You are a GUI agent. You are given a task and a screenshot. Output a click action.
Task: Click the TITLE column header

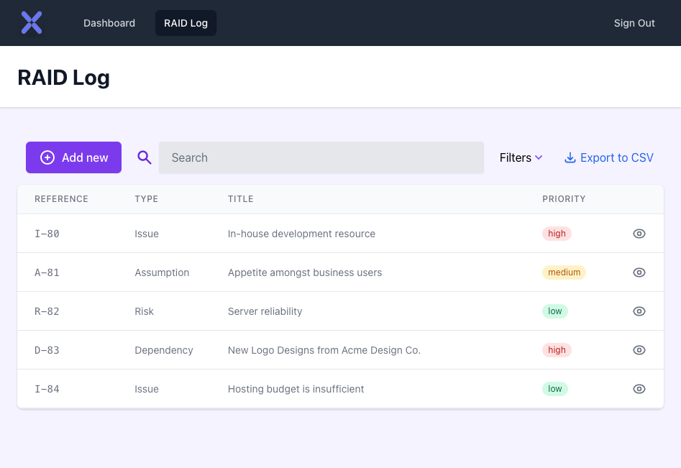241,199
